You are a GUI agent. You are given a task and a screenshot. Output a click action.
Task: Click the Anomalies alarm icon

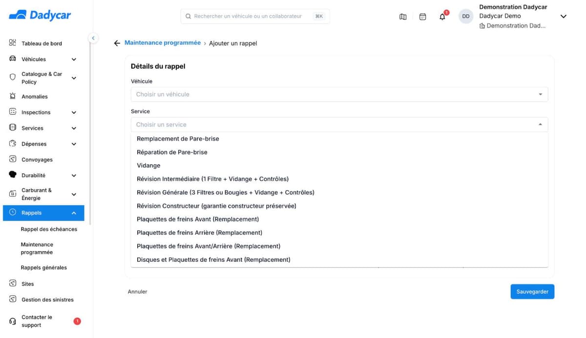click(x=13, y=96)
